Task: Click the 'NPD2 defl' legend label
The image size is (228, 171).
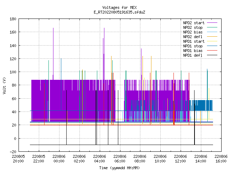Action: (x=193, y=37)
